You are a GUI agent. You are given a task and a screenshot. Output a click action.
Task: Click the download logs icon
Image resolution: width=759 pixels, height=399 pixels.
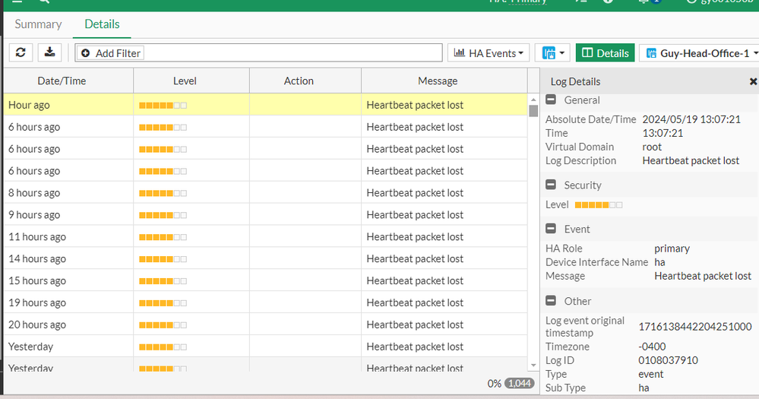(49, 52)
